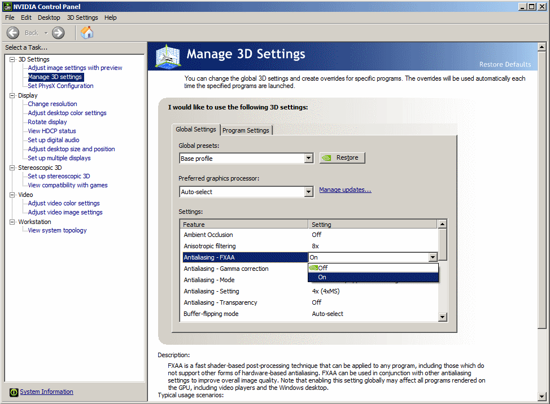Image resolution: width=550 pixels, height=404 pixels.
Task: Select the Anisotropic filtering row
Action: pyautogui.click(x=309, y=246)
